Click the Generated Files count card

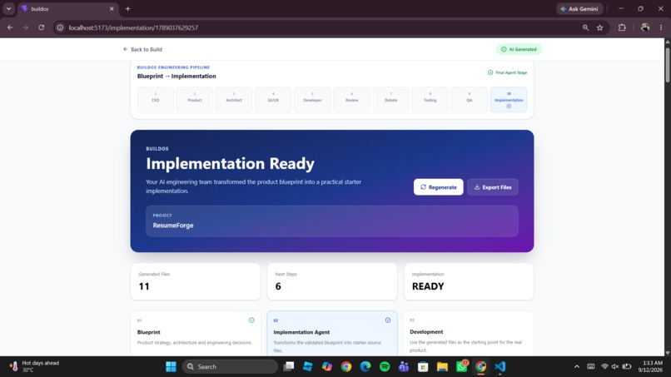point(196,281)
